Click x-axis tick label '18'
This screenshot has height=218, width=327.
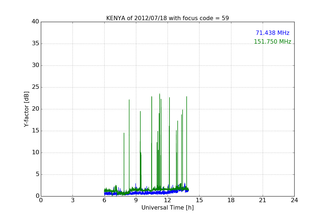(x=231, y=200)
